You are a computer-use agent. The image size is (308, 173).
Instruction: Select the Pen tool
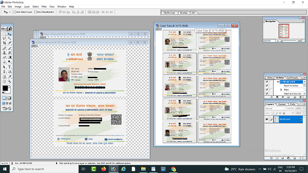pos(4,71)
